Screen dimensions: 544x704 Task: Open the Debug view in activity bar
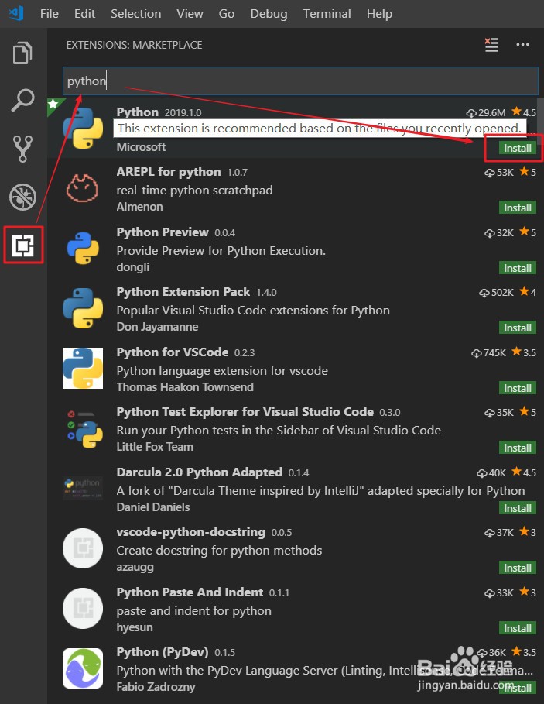pos(22,197)
